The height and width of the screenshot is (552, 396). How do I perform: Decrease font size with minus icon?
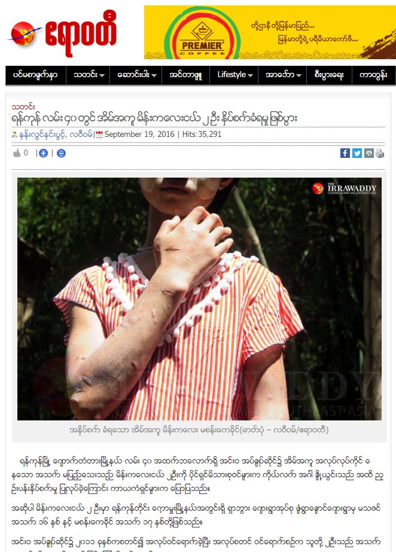[61, 153]
